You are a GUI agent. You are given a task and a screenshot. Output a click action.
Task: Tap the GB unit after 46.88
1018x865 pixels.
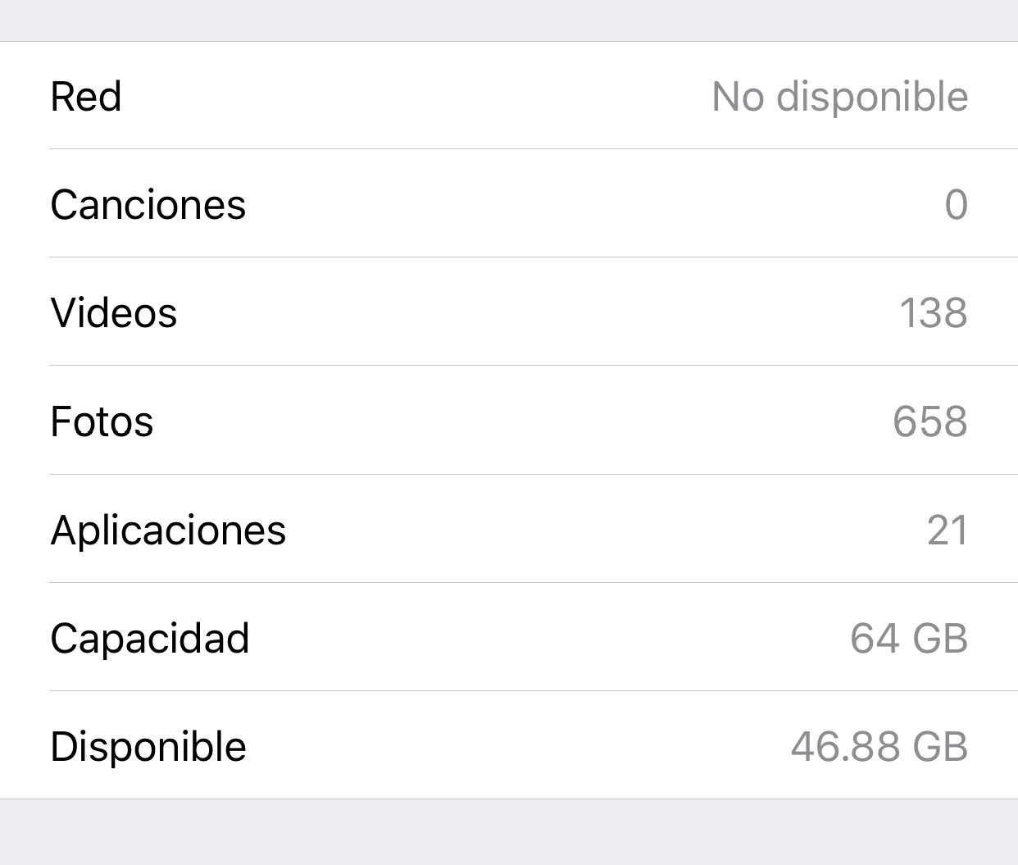click(x=941, y=746)
